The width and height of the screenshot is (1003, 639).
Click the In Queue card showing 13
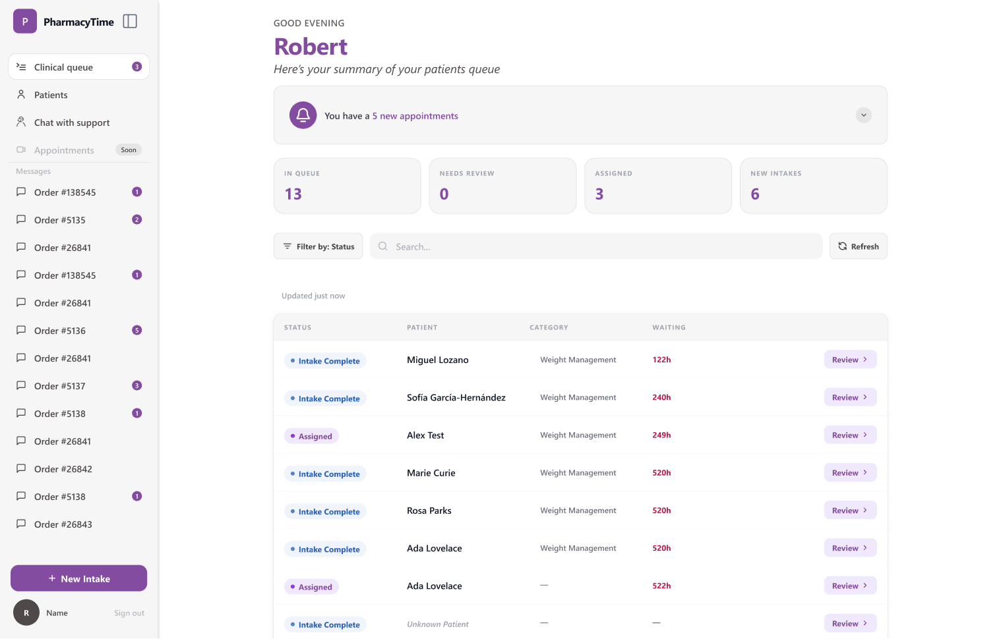point(347,186)
